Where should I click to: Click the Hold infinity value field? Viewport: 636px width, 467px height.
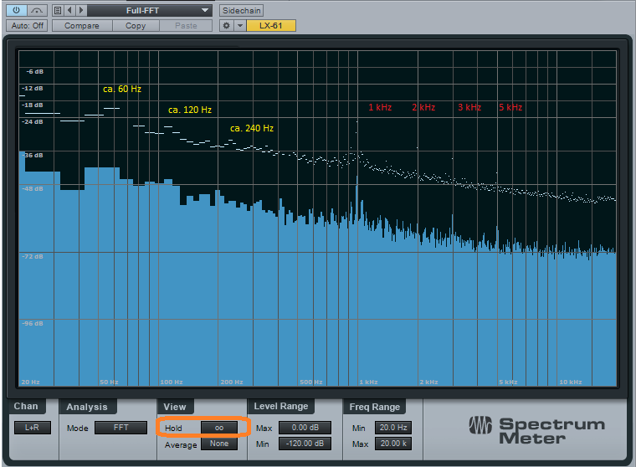(x=219, y=428)
